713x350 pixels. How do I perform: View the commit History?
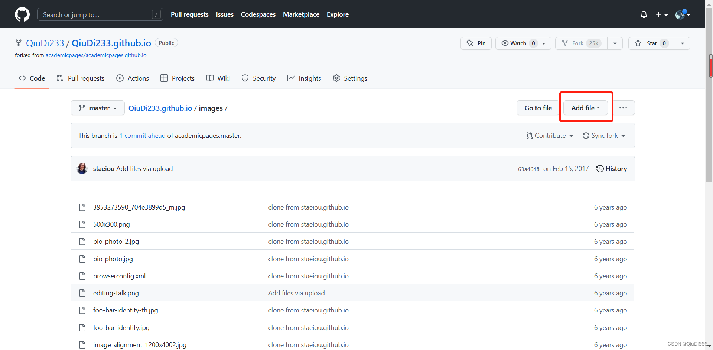click(612, 169)
